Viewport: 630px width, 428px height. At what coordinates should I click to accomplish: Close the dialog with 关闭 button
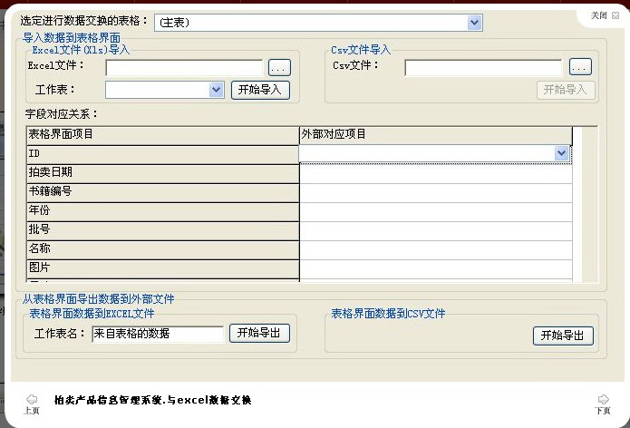(x=605, y=15)
